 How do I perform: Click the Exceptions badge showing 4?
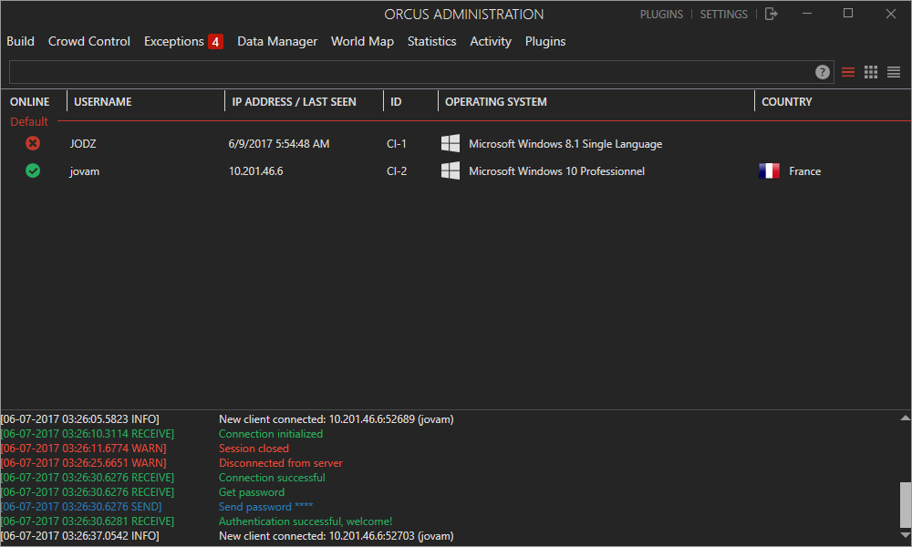tap(215, 41)
